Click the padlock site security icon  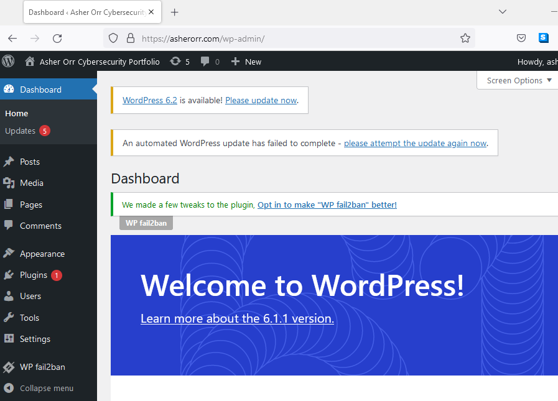131,38
